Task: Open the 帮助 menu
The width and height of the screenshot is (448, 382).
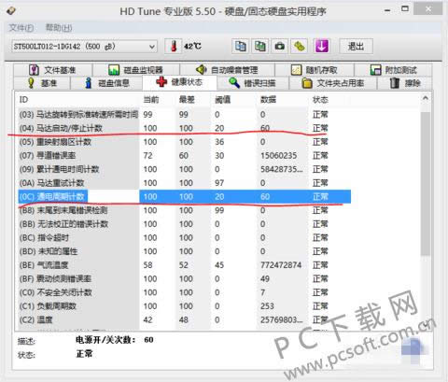Action: click(59, 28)
